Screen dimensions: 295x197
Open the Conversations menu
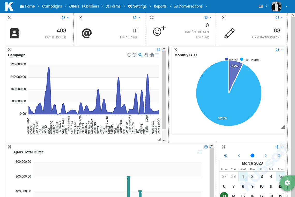click(190, 6)
